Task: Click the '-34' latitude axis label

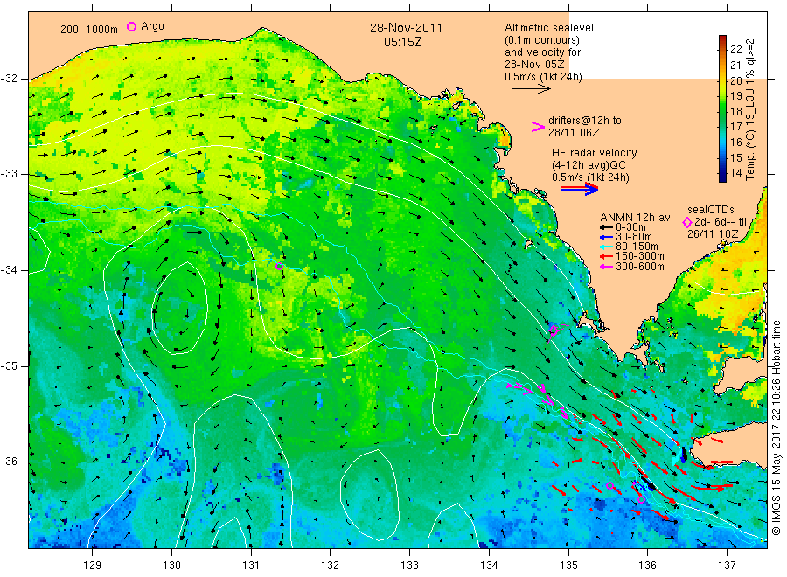Action: pyautogui.click(x=9, y=270)
